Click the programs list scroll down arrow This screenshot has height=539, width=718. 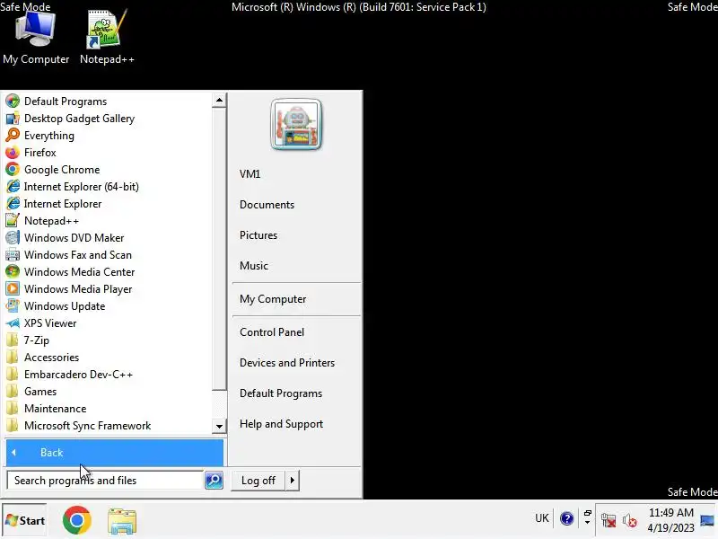pos(219,426)
